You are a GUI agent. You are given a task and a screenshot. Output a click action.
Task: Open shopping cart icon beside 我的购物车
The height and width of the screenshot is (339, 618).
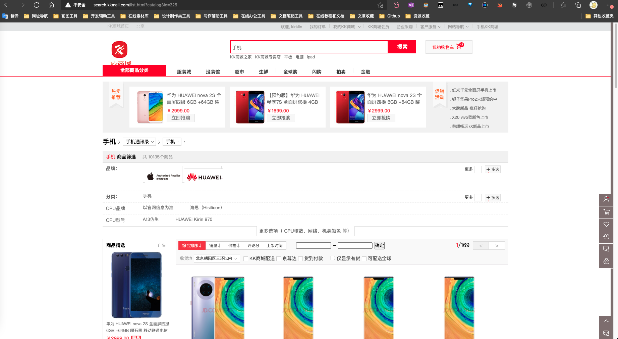click(x=459, y=47)
